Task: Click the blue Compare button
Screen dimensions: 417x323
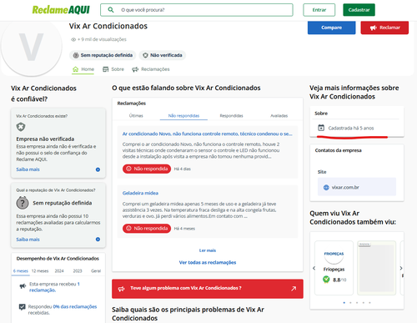Action: pos(331,28)
